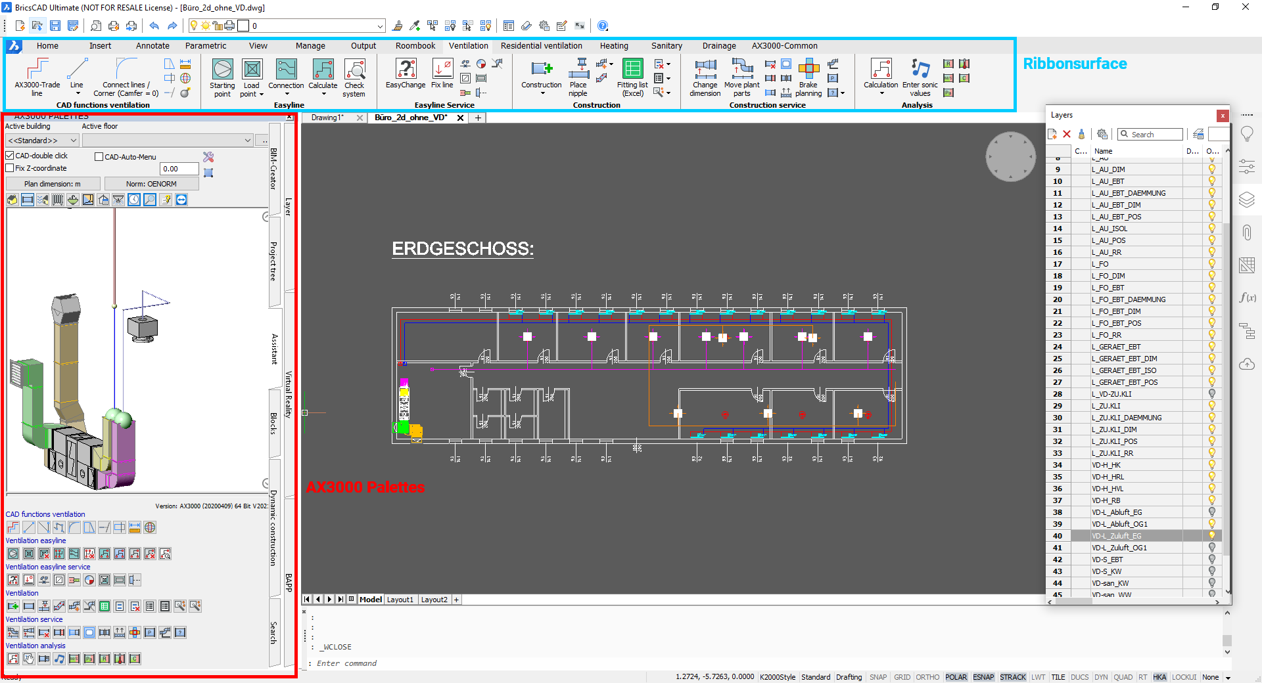Toggle POLAR in status bar

click(956, 677)
